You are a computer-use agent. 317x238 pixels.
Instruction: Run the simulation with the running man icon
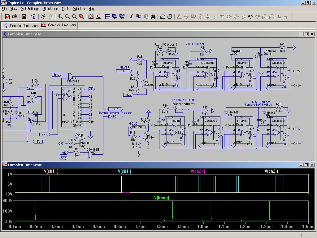pyautogui.click(x=43, y=16)
